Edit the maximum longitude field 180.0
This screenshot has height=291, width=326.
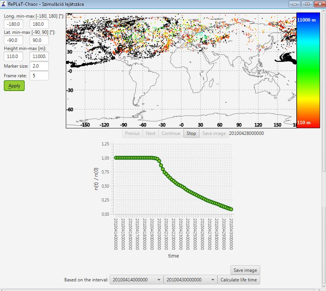coord(39,24)
